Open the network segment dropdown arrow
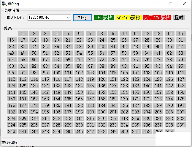The width and height of the screenshot is (192, 147). [68, 18]
